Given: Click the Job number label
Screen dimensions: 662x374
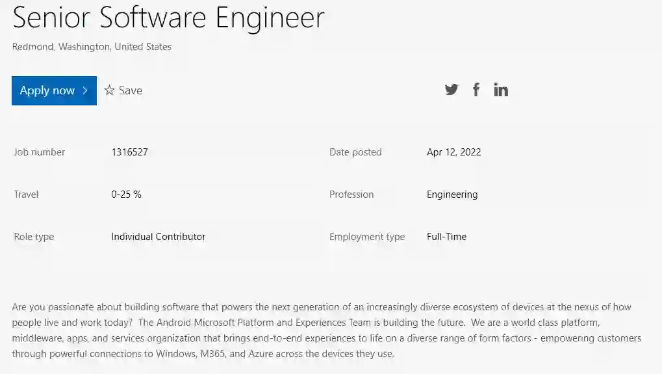Looking at the screenshot, I should click(x=40, y=152).
